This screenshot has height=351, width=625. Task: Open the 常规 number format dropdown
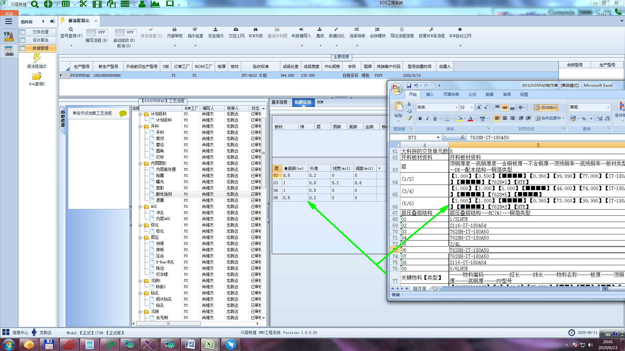pyautogui.click(x=608, y=107)
